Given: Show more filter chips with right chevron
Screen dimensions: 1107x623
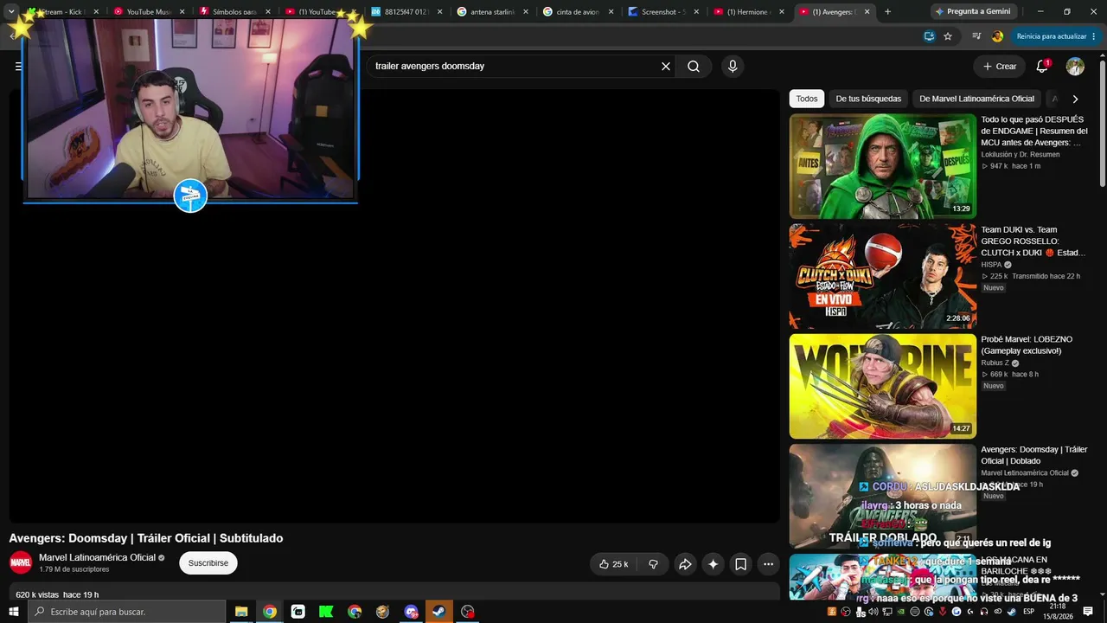Looking at the screenshot, I should (1075, 99).
